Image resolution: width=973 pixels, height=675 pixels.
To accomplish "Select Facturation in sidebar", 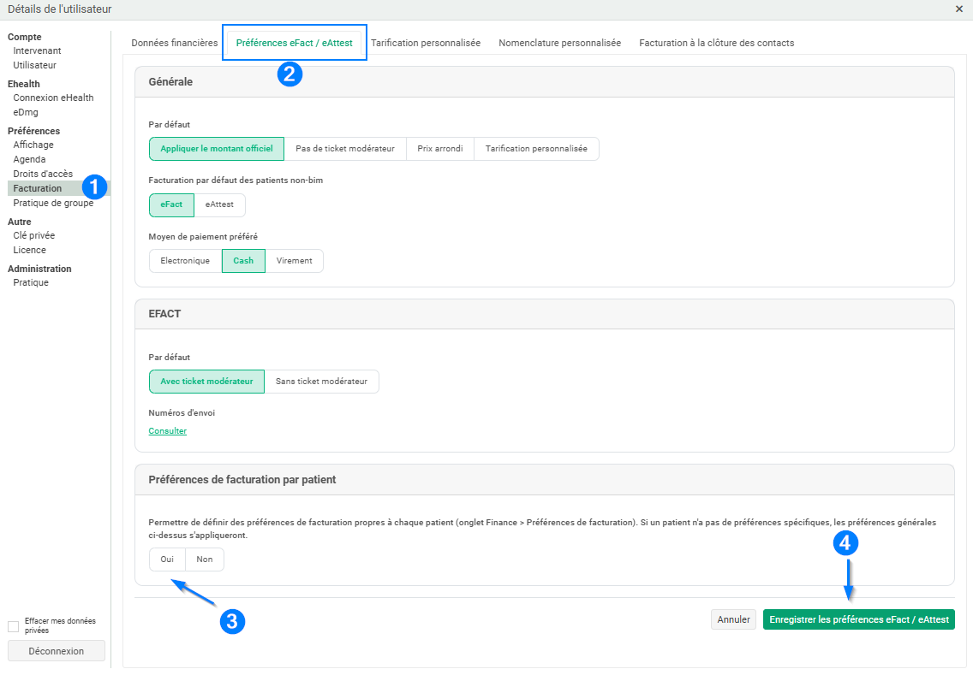I will pyautogui.click(x=58, y=188).
